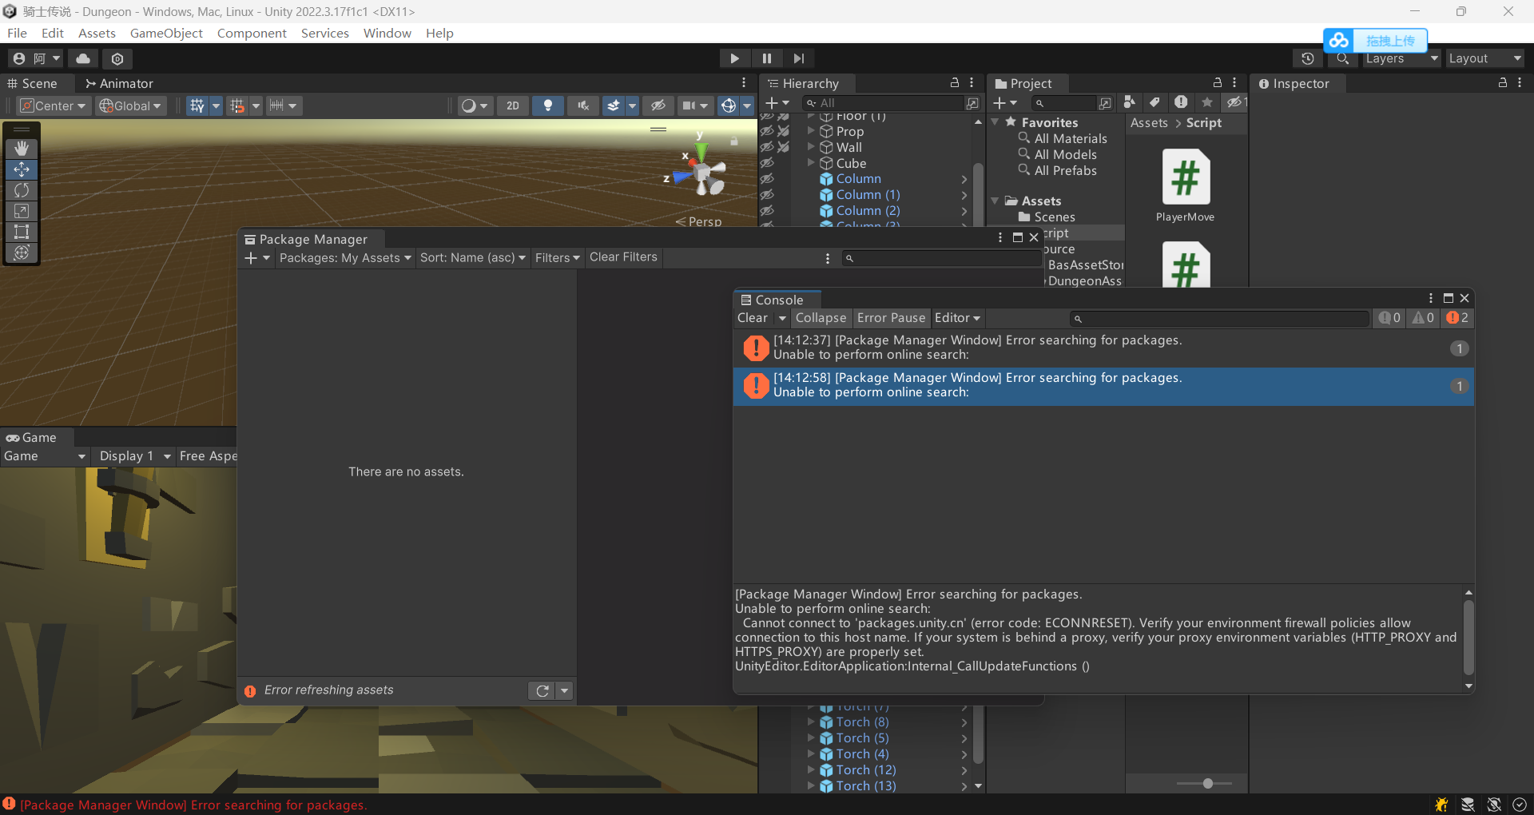Toggle error message filter in Console
1534x815 pixels.
(1457, 318)
